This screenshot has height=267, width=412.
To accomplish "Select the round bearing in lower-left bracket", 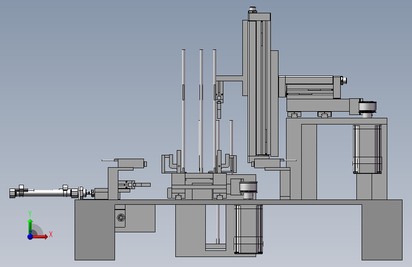I will 121,217.
